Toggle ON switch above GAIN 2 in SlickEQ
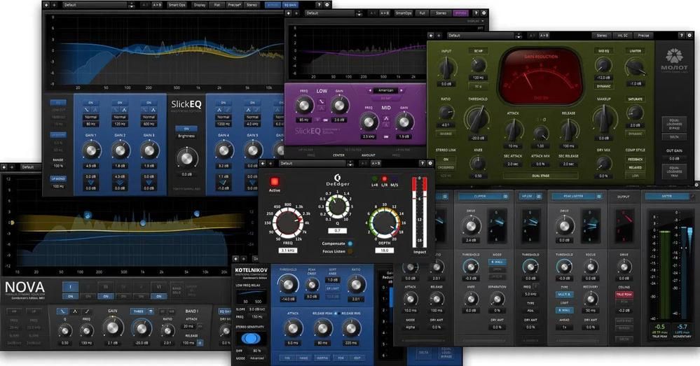700x366 pixels. click(x=120, y=103)
